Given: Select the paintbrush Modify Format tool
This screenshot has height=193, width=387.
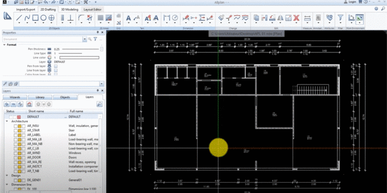Looking at the screenshot, I should 221,18.
